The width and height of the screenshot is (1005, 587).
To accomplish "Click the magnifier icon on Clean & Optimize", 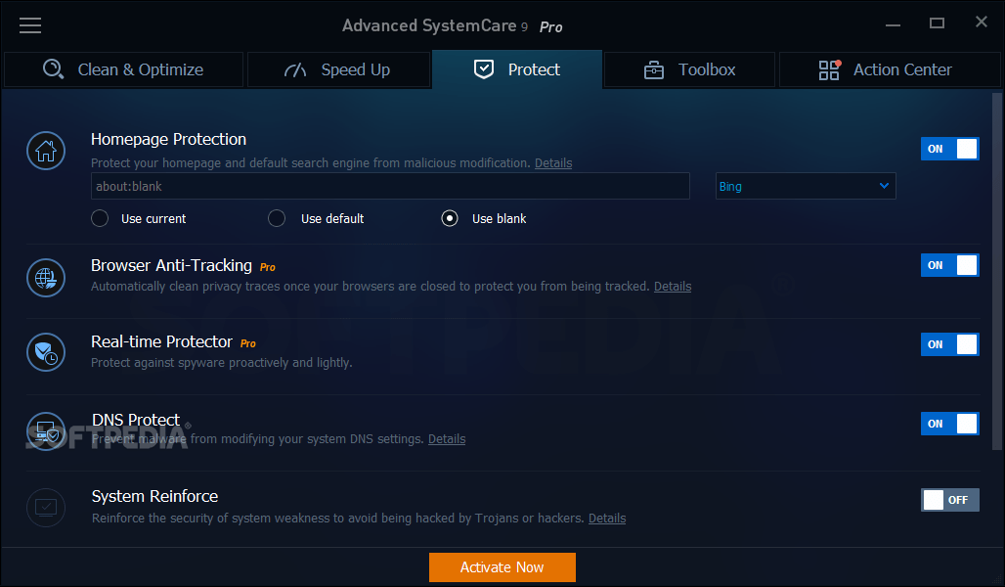I will (x=53, y=69).
